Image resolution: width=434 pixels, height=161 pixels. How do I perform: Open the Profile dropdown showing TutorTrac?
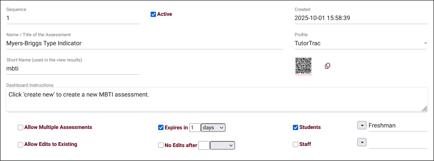pos(360,43)
